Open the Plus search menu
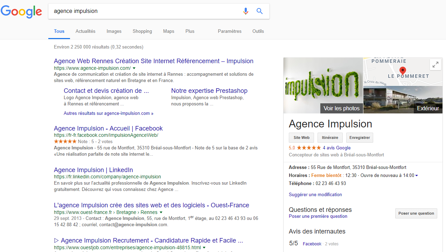446x252 pixels. pos(190,31)
